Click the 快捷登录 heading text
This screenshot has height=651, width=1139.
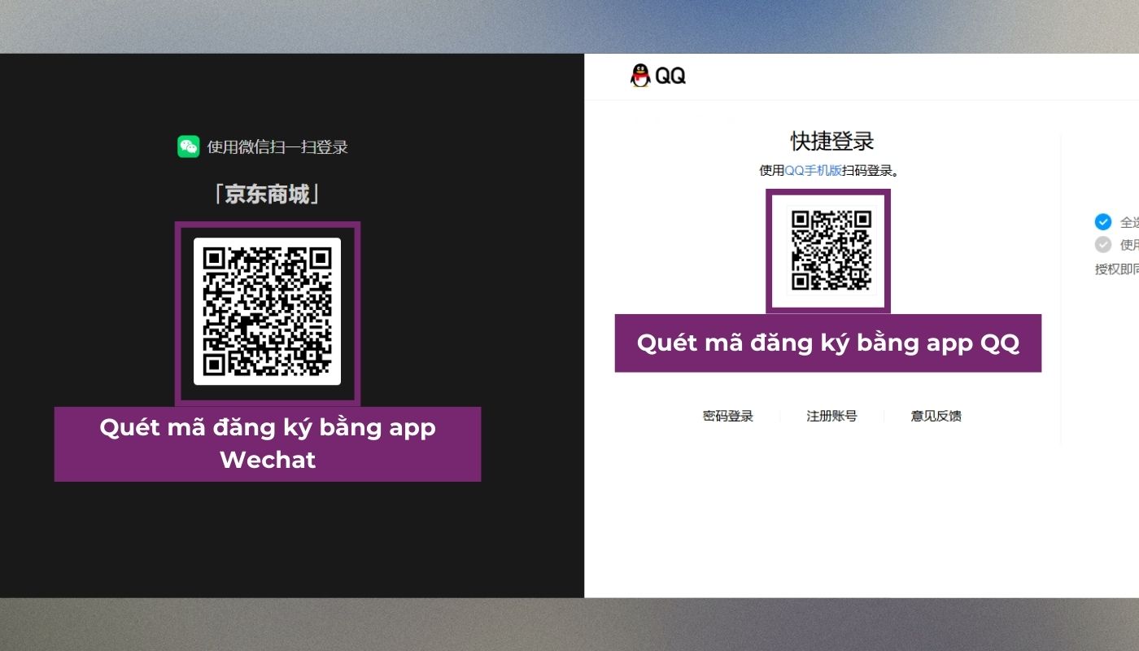pyautogui.click(x=832, y=141)
